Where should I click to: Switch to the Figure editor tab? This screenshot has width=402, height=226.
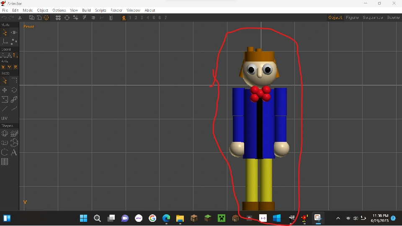(352, 18)
